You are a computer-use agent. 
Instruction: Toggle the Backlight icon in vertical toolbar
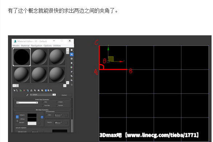point(72,54)
